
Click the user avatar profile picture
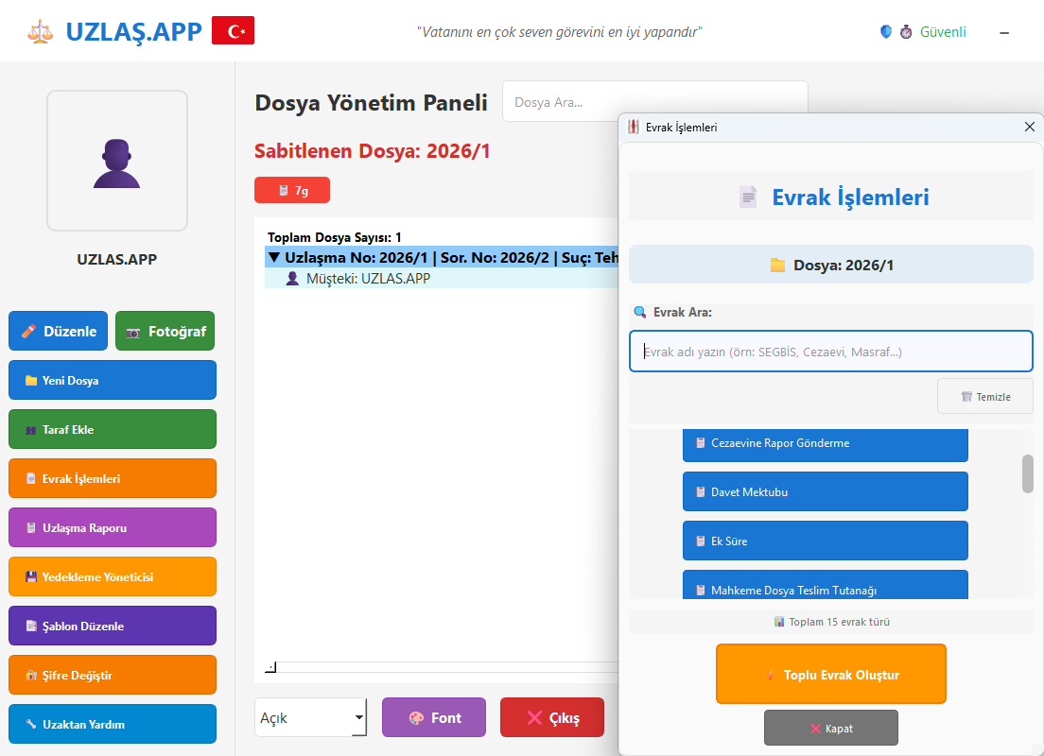coord(117,161)
